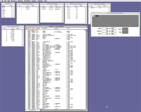Select clut resource ID 999 in cluts list
Screen dimensions: 141x112
(x=99, y=8)
